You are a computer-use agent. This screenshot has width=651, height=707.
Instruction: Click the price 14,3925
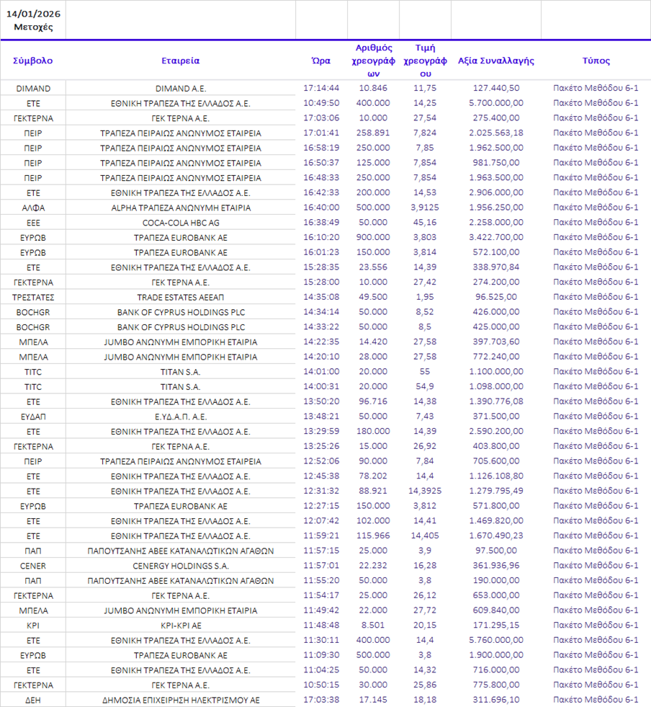point(425,489)
